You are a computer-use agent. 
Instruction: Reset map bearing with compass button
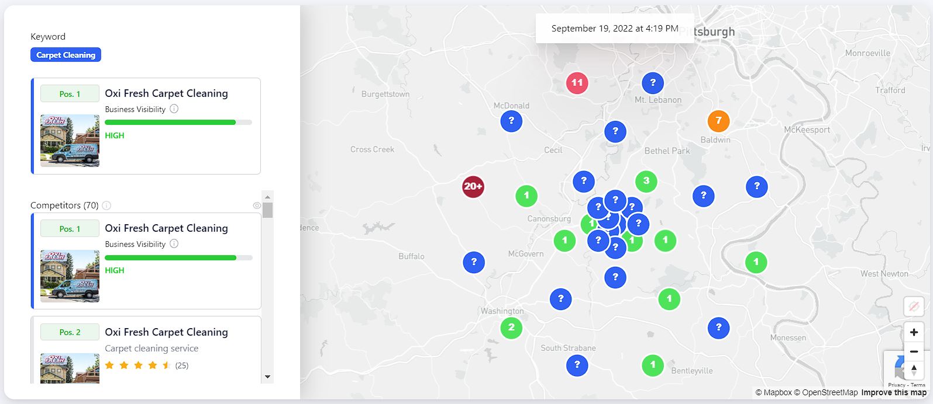point(914,370)
